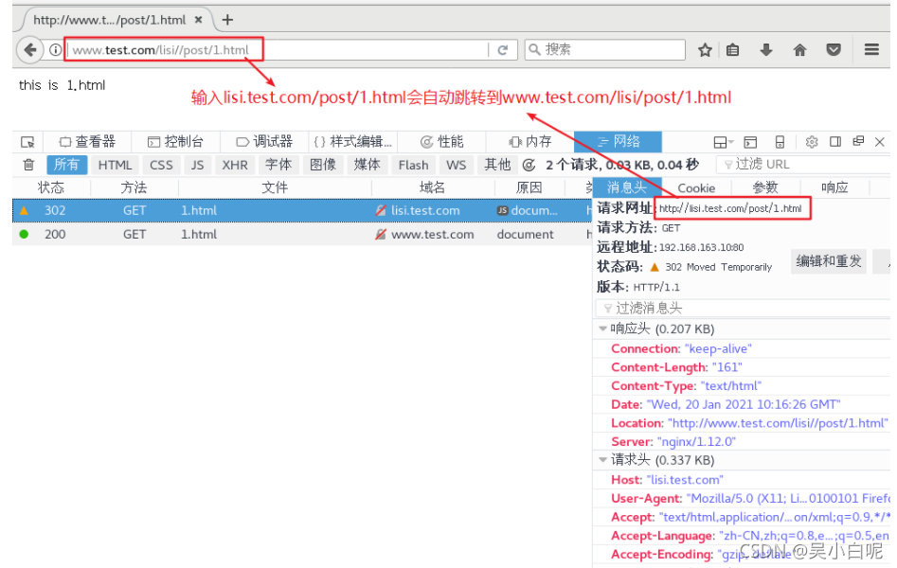
Task: Open the Cookie details tab
Action: click(x=696, y=187)
